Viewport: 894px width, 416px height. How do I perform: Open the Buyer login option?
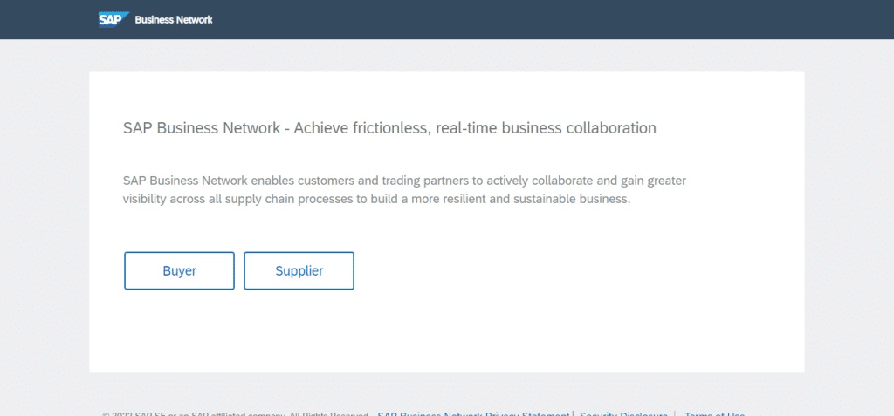tap(179, 270)
